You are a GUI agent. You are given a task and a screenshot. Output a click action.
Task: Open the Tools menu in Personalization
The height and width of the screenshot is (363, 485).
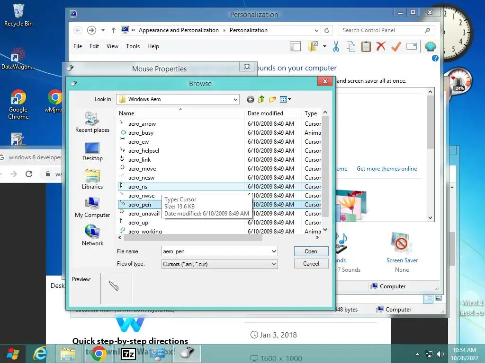click(133, 46)
